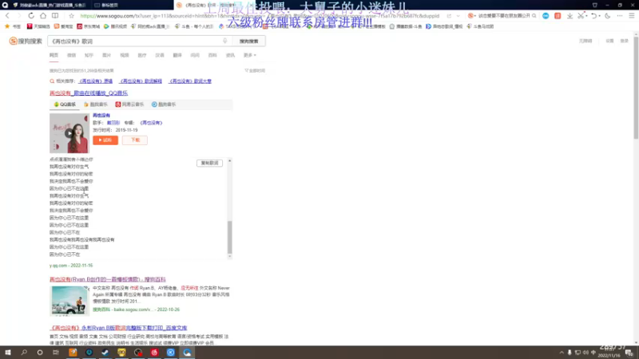This screenshot has width=639, height=359.
Task: Open the reading mode book icon
Action: 55,15
